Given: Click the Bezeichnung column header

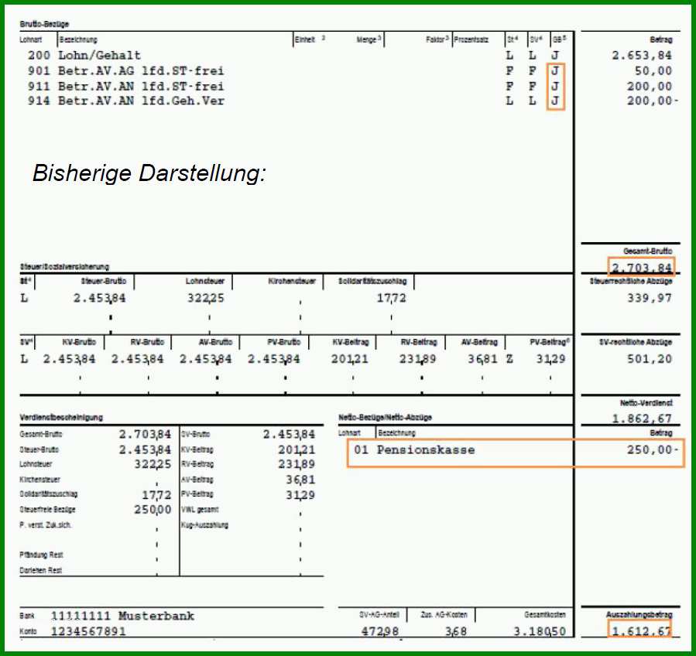Looking at the screenshot, I should point(78,39).
